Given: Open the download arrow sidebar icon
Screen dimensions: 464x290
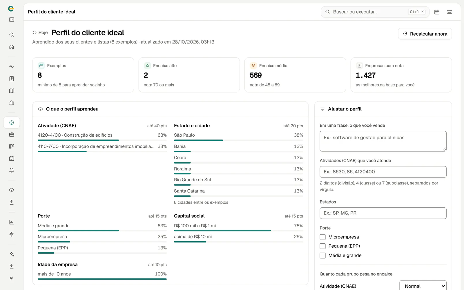Looking at the screenshot, I should click(12, 266).
